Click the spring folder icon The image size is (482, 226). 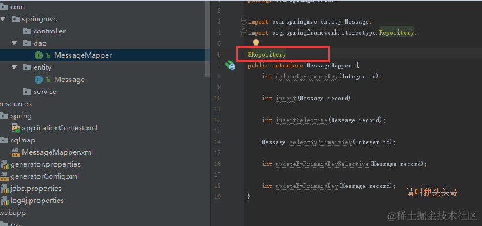pyautogui.click(x=4, y=116)
